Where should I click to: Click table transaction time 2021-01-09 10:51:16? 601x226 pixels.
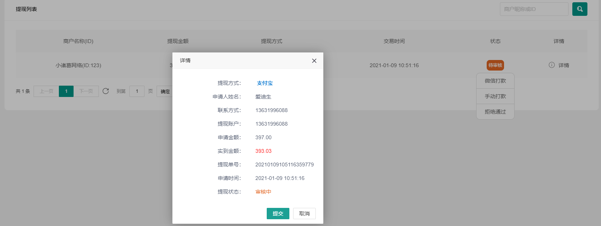(x=394, y=65)
